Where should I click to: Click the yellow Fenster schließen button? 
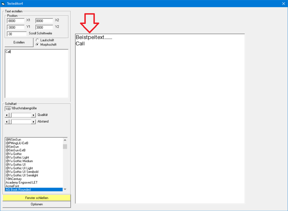[37, 198]
